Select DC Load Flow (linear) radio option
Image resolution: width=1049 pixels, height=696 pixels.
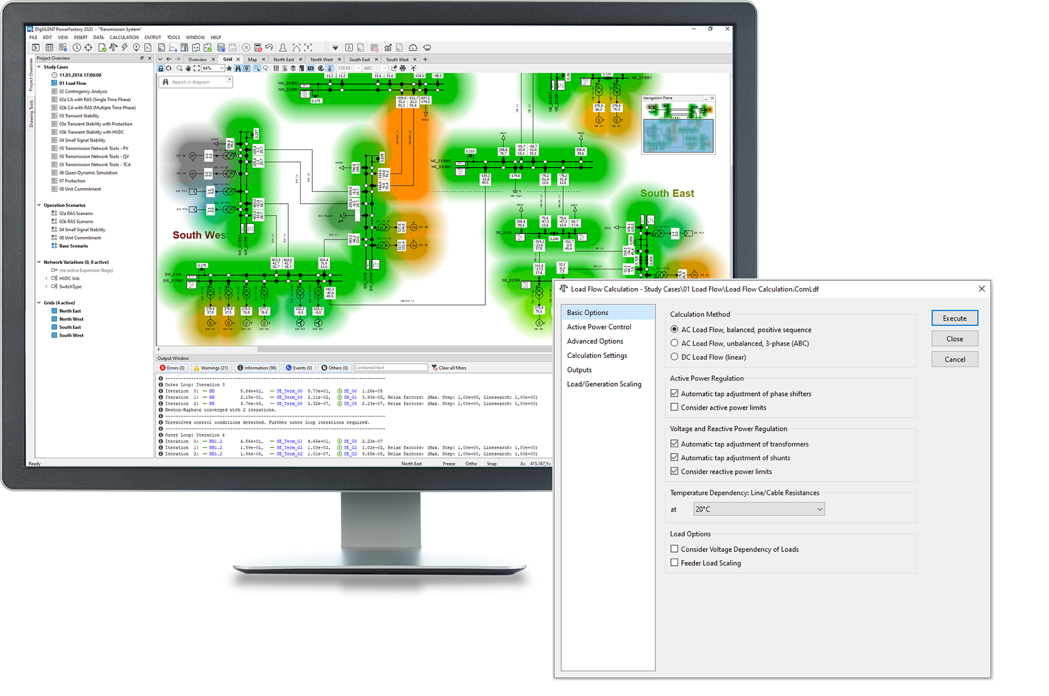(x=674, y=357)
